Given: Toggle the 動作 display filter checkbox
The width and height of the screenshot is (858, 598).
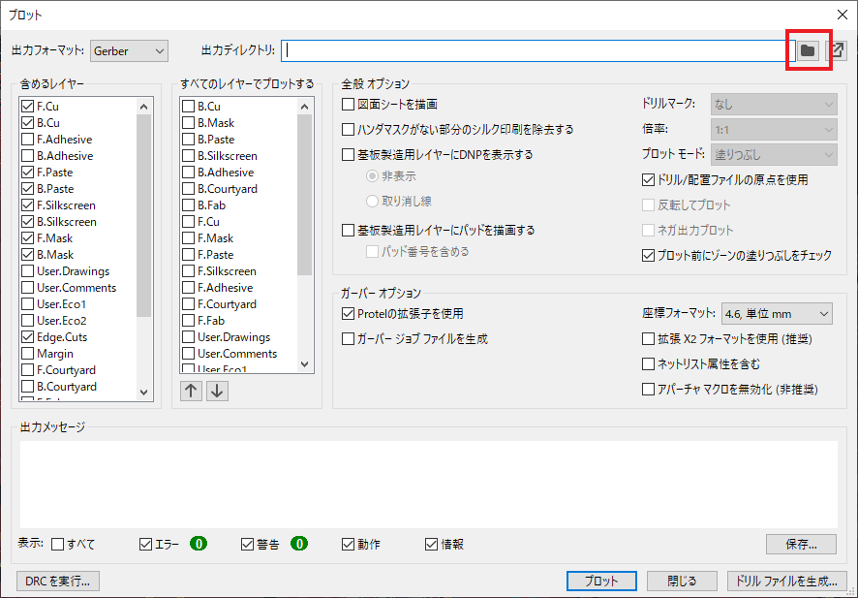Looking at the screenshot, I should coord(348,545).
